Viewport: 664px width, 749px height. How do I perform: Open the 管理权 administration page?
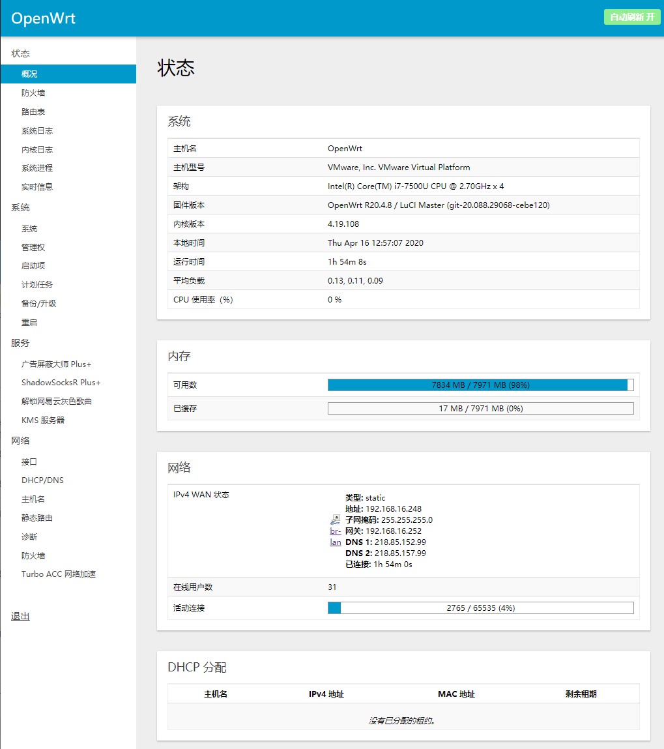click(33, 248)
